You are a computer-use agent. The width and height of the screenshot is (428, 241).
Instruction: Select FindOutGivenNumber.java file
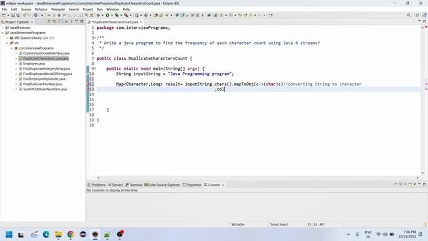(x=42, y=84)
